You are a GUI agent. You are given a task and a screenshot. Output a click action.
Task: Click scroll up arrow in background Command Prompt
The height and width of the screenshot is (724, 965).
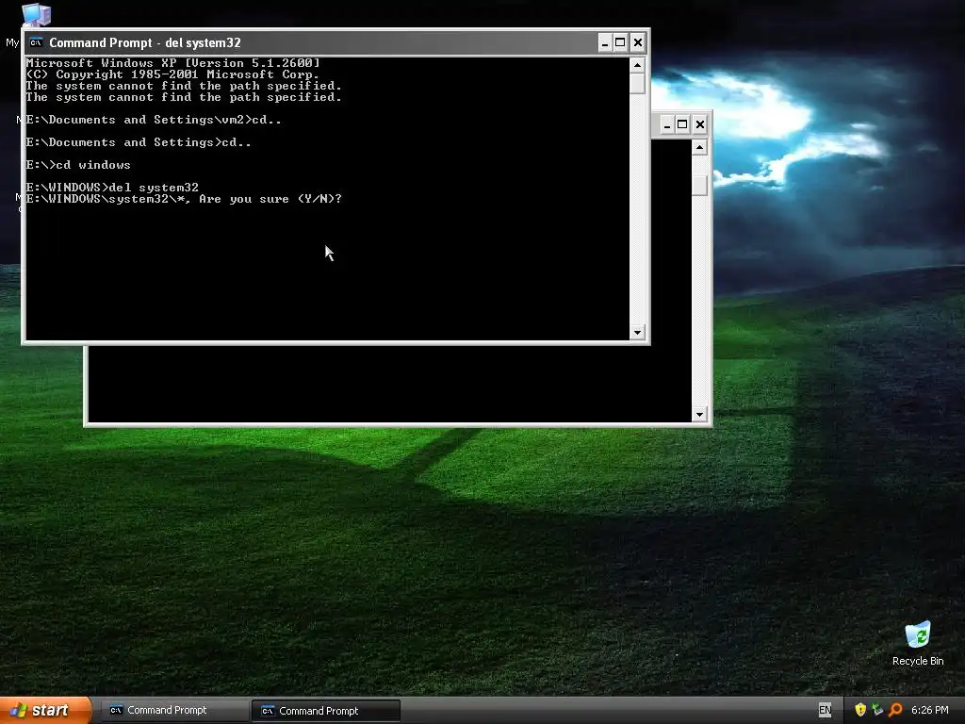pos(699,147)
